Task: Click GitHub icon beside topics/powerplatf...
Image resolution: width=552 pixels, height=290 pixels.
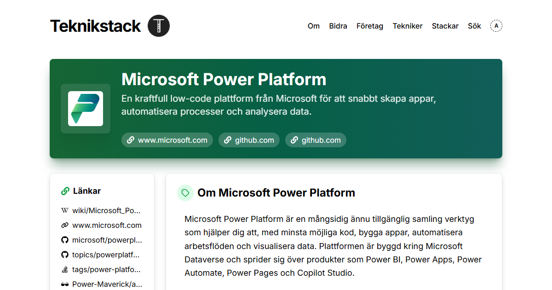Action: (65, 255)
